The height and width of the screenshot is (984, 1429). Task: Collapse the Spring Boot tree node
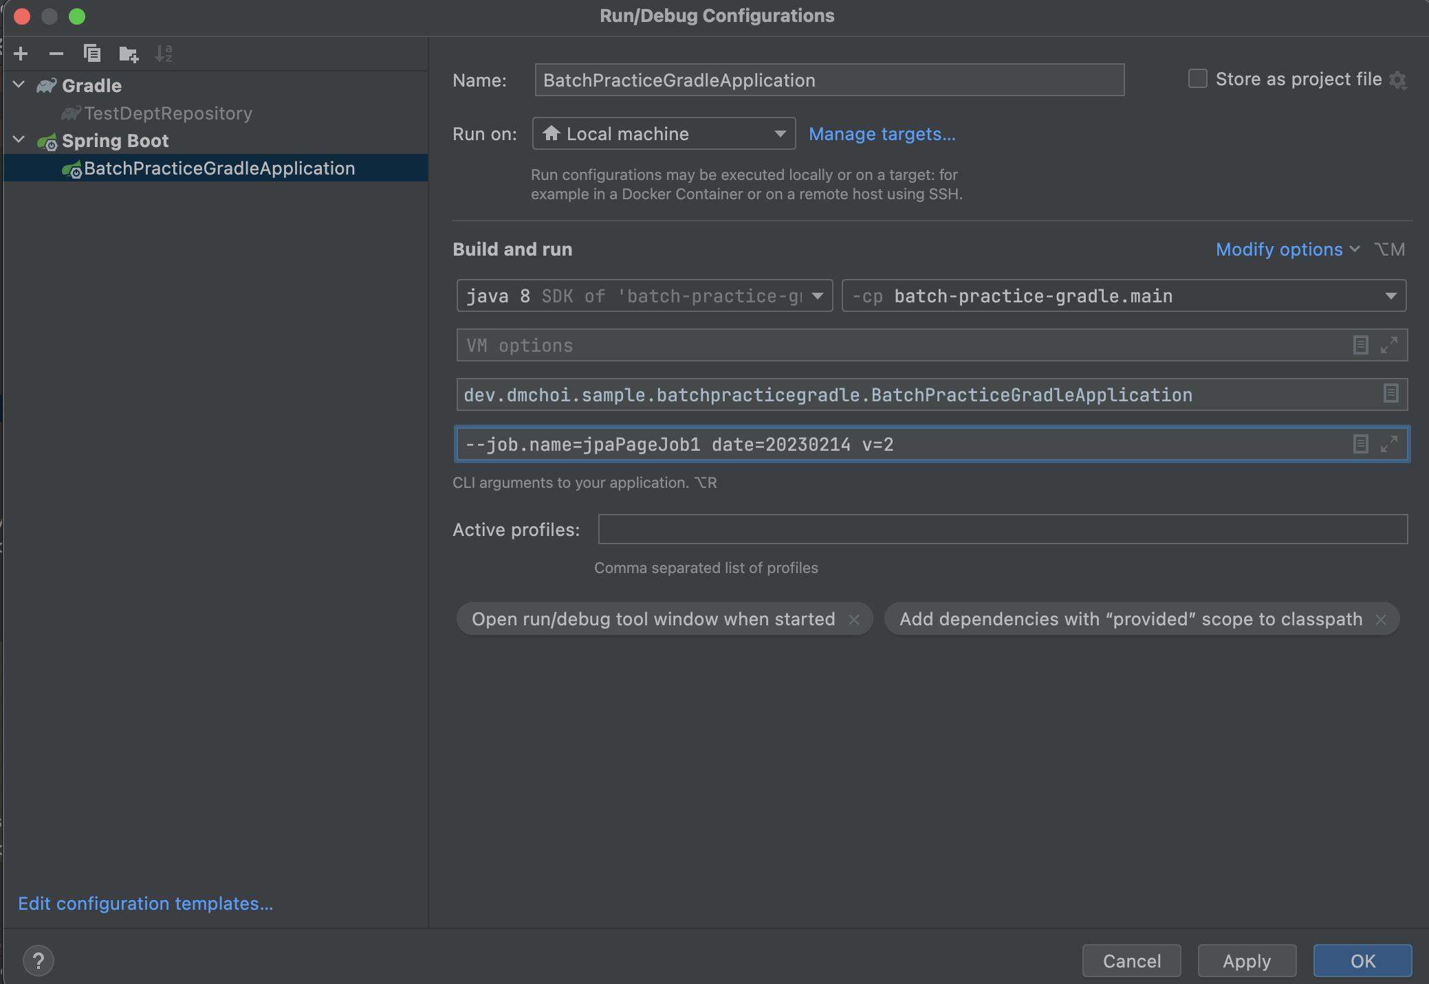tap(19, 140)
